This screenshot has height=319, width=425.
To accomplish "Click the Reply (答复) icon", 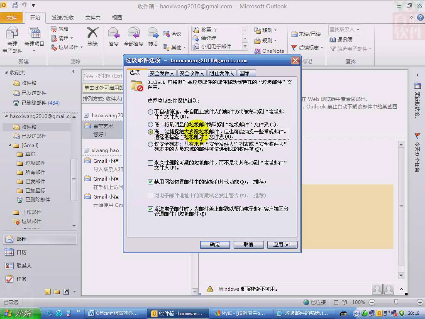I will 114,33.
